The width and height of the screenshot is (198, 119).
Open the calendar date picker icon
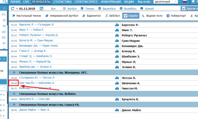coord(41,9)
